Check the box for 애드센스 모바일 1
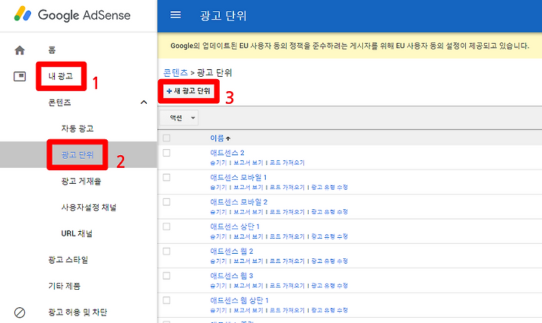 166,178
